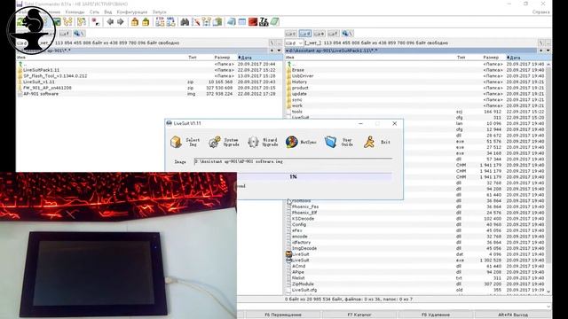The width and height of the screenshot is (568, 319).
Task: Click the Image path field in LiveSuit
Action: click(293, 161)
